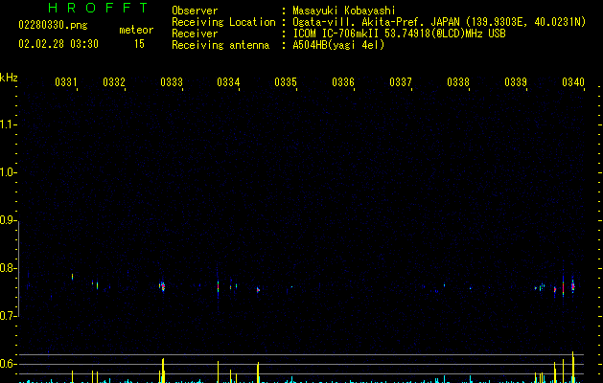This screenshot has height=383, width=603.
Task: Click the Receiving Location label
Action: (x=223, y=22)
